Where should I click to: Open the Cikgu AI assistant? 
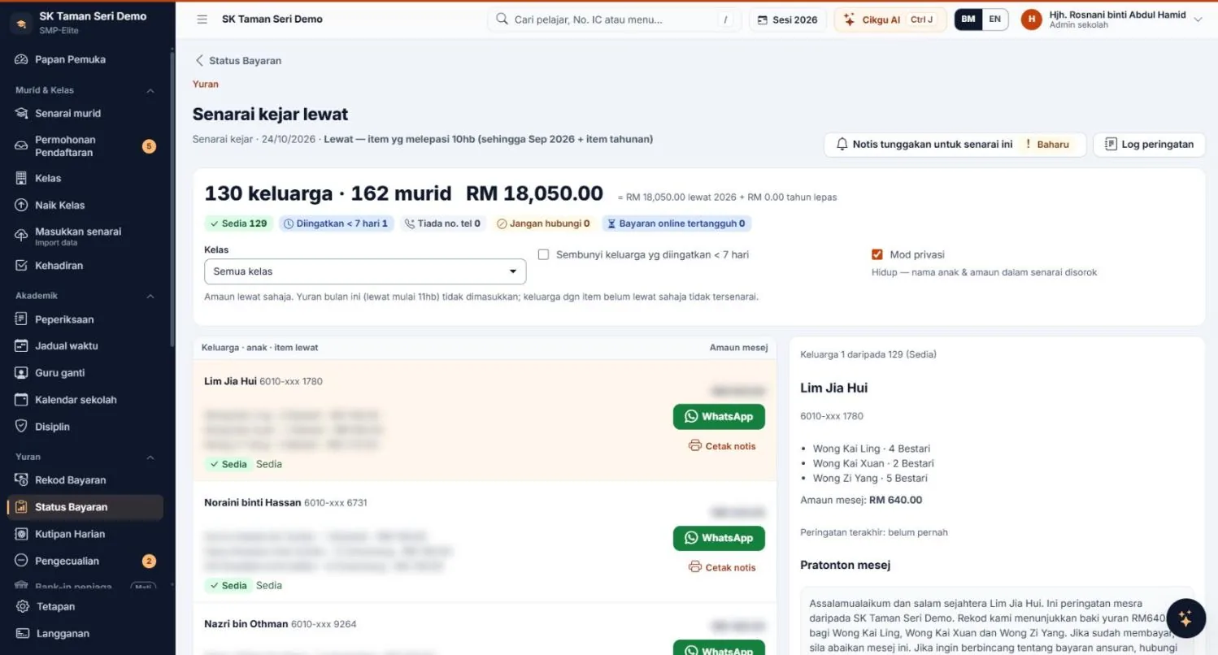click(890, 20)
